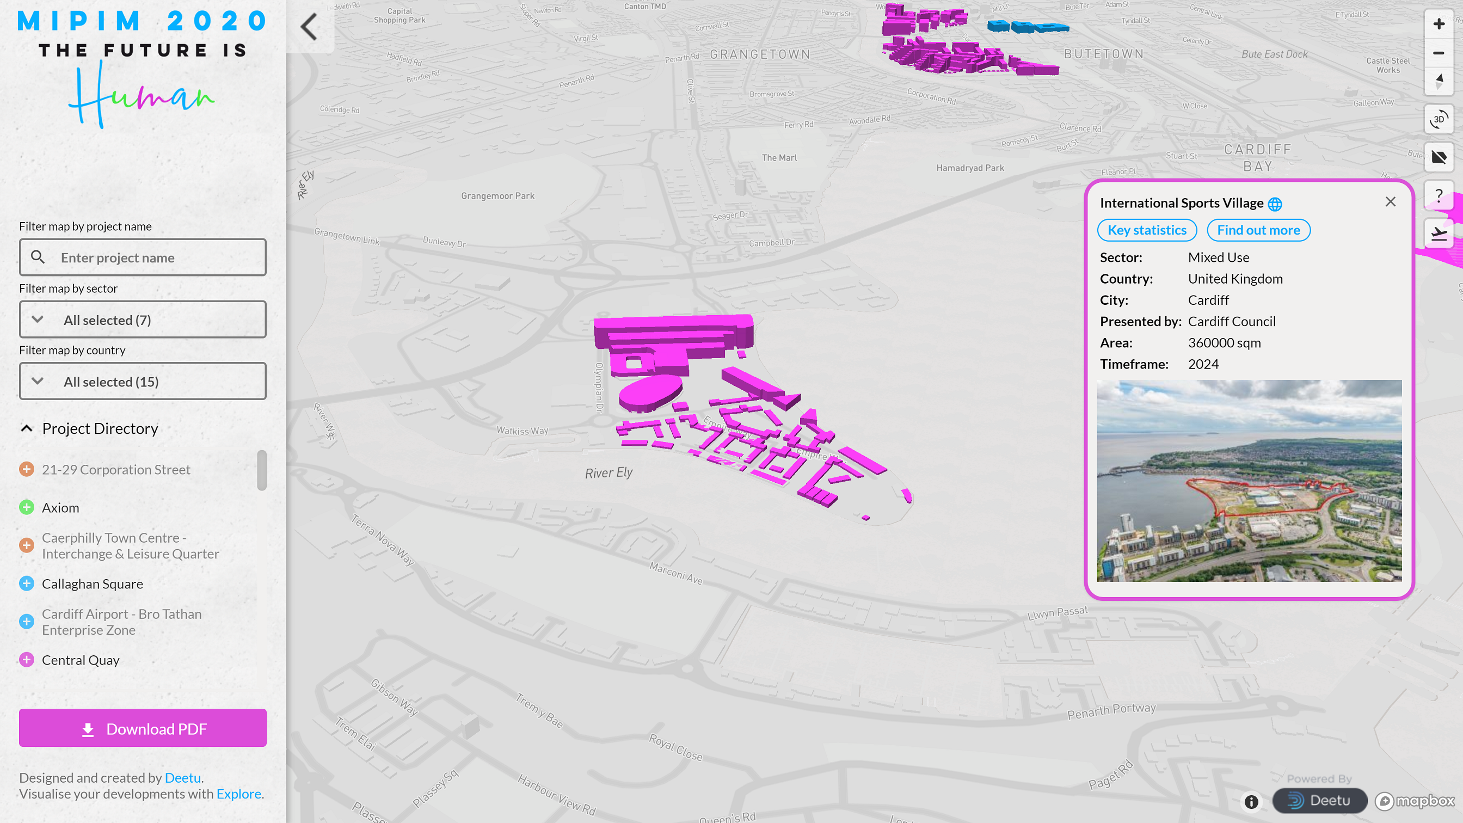The height and width of the screenshot is (823, 1463).
Task: Open website globe icon beside title
Action: [1275, 204]
